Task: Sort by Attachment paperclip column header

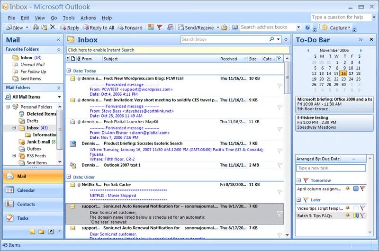Action: click(79, 58)
